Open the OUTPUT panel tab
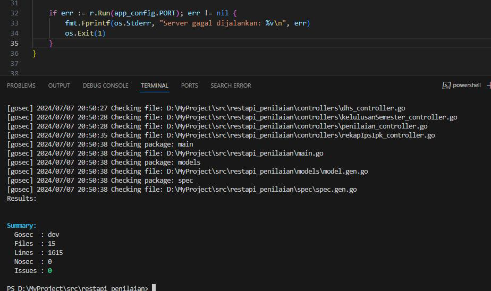Image resolution: width=491 pixels, height=291 pixels. coord(59,85)
